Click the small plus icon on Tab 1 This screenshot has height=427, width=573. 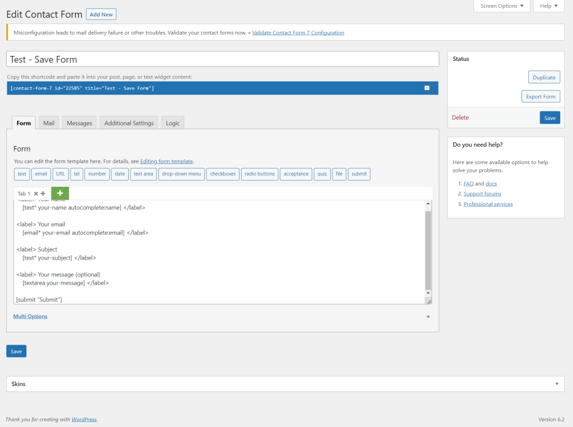tap(43, 194)
